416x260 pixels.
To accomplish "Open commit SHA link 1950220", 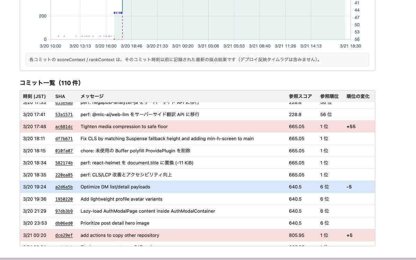I will 64,199.
